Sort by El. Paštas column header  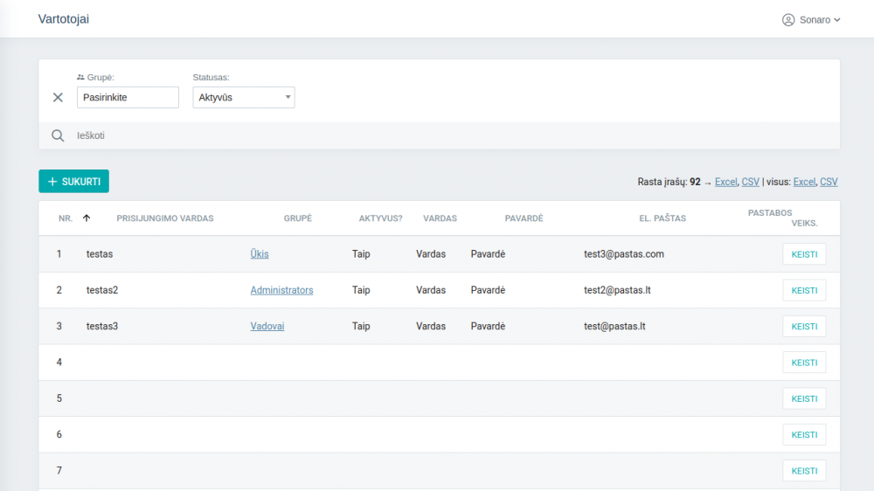[x=662, y=218]
